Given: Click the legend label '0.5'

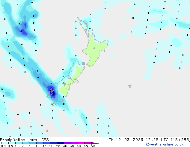Looking at the screenshot, I should (x=10, y=146).
